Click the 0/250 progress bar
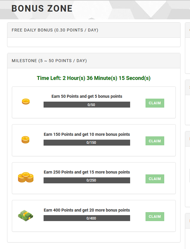 [87, 180]
